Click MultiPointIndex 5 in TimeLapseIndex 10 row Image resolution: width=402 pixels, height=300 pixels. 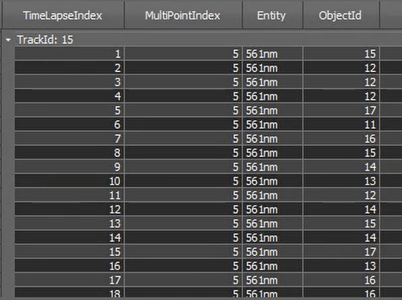(x=183, y=181)
